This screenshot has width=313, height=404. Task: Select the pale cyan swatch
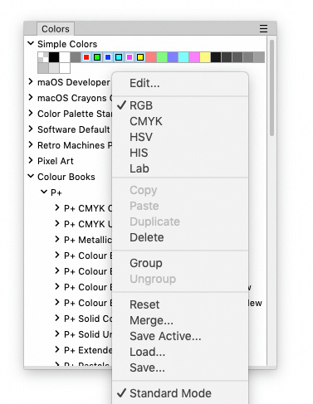pos(183,57)
